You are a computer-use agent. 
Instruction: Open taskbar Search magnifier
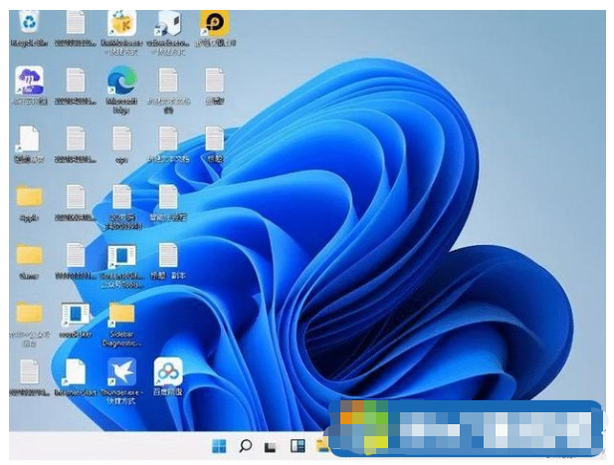click(245, 446)
